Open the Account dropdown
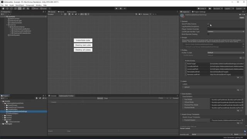This screenshot has height=139, width=247. pyautogui.click(x=218, y=8)
